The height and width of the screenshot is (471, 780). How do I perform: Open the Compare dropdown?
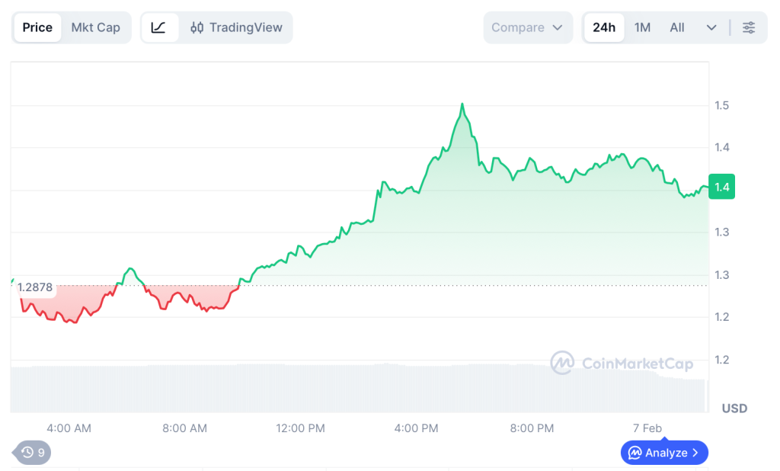pyautogui.click(x=528, y=27)
